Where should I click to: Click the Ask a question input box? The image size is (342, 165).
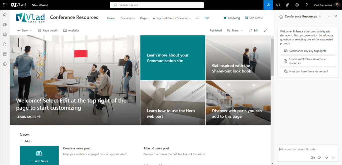pos(308,149)
